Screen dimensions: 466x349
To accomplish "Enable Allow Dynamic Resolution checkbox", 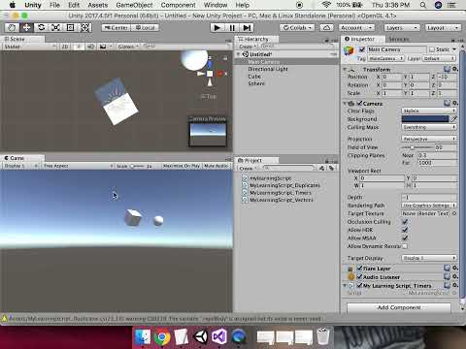I will [x=405, y=246].
